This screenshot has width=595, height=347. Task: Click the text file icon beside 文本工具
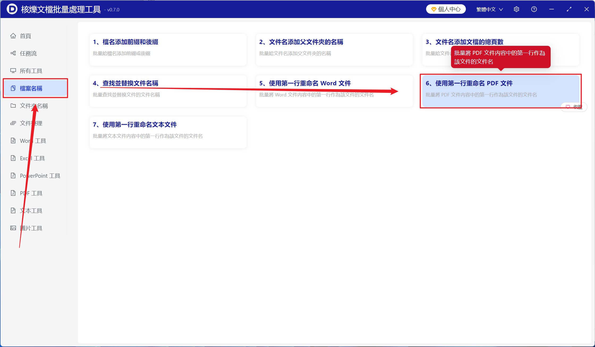point(13,211)
